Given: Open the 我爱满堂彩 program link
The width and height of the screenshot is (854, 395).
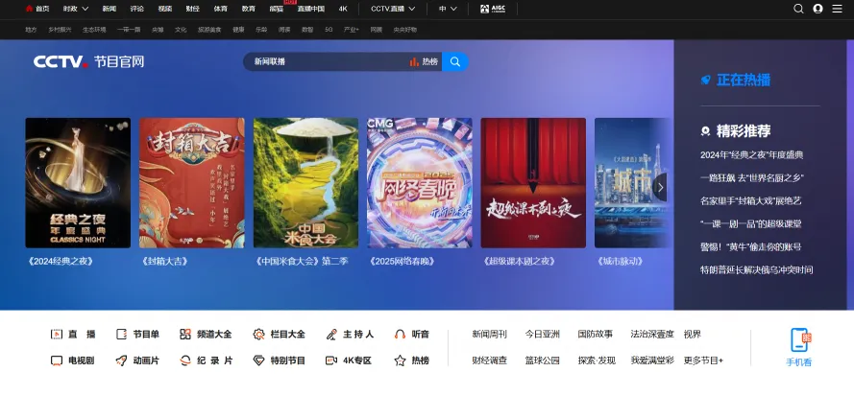Looking at the screenshot, I should coord(652,360).
